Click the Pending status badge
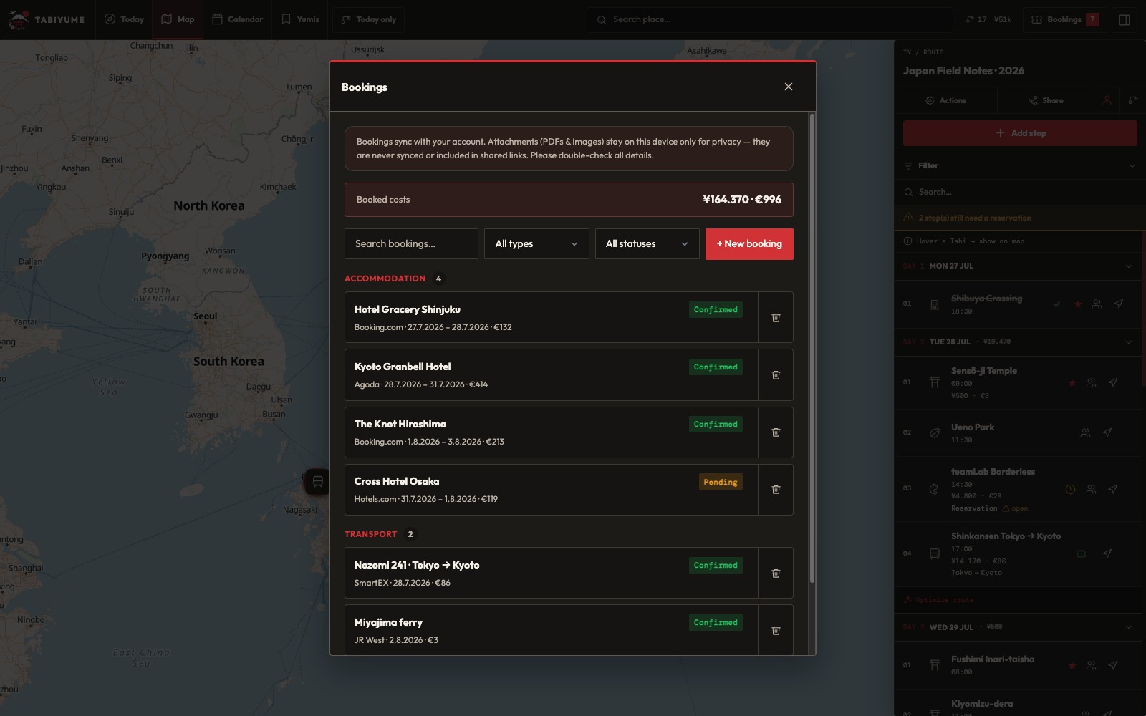Screen dimensions: 1146x716 coord(721,482)
